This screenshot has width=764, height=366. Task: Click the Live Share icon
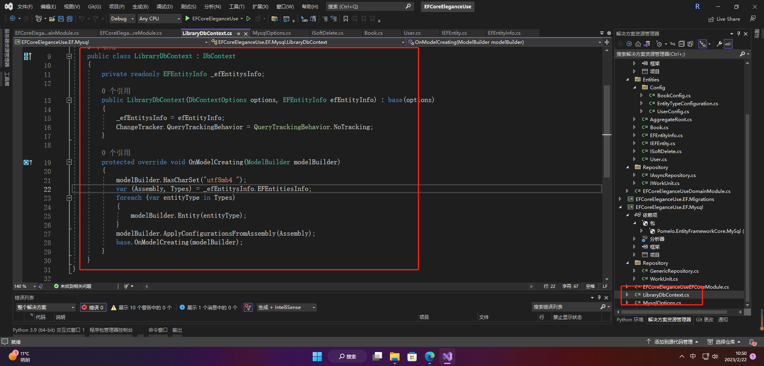point(724,19)
